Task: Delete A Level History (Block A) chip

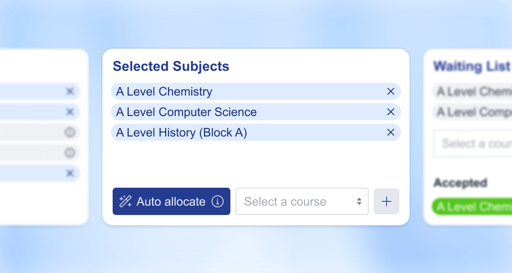Action: click(390, 132)
